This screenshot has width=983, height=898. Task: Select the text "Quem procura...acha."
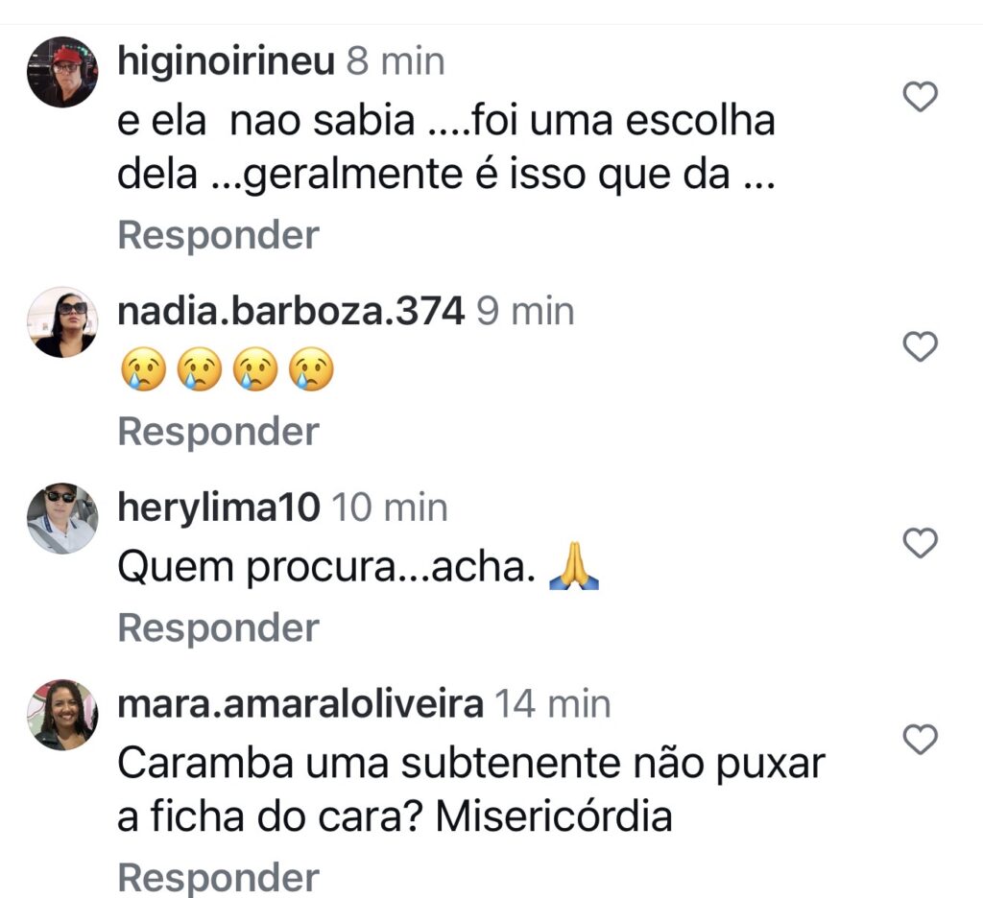[x=326, y=570]
